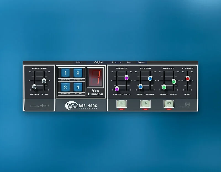This screenshot has height=172, width=221.
Task: Toggle the Phaser ON switch
Action: coord(145,104)
